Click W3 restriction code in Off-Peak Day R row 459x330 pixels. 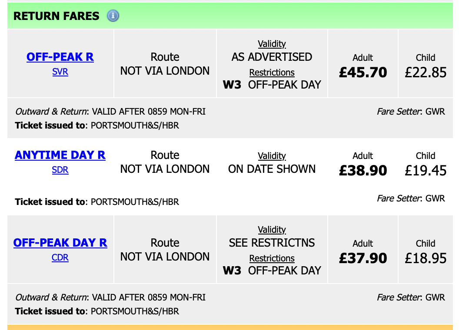pos(232,271)
